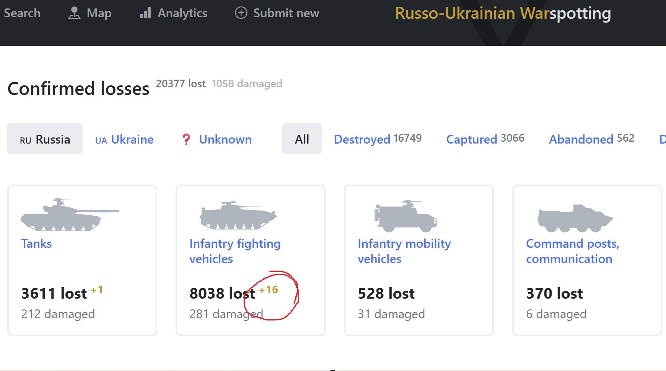Click the map pin icon in navbar

coord(74,13)
